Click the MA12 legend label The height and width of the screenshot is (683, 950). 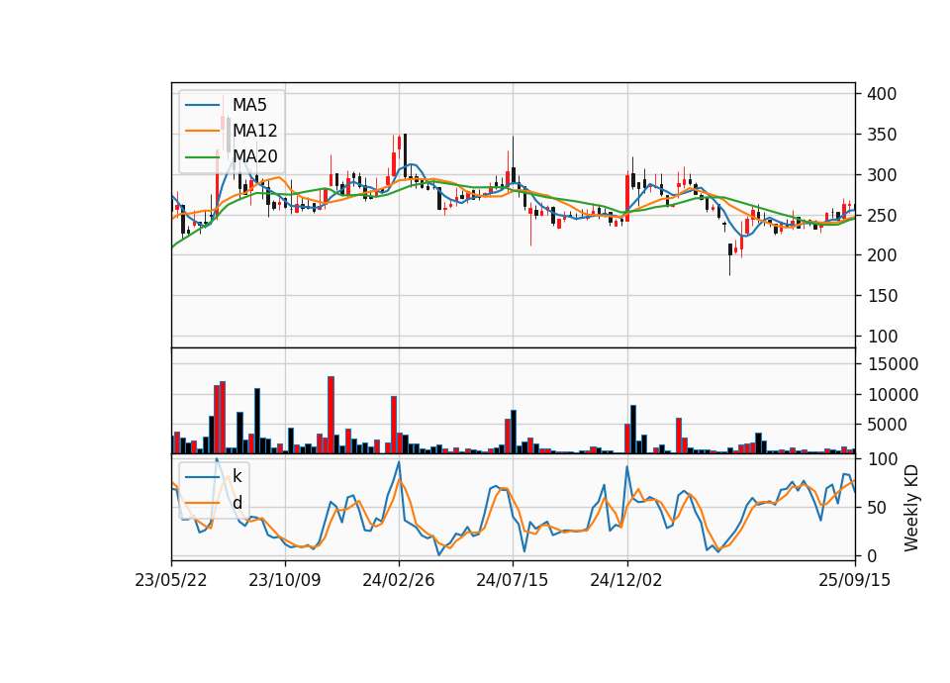tap(255, 131)
